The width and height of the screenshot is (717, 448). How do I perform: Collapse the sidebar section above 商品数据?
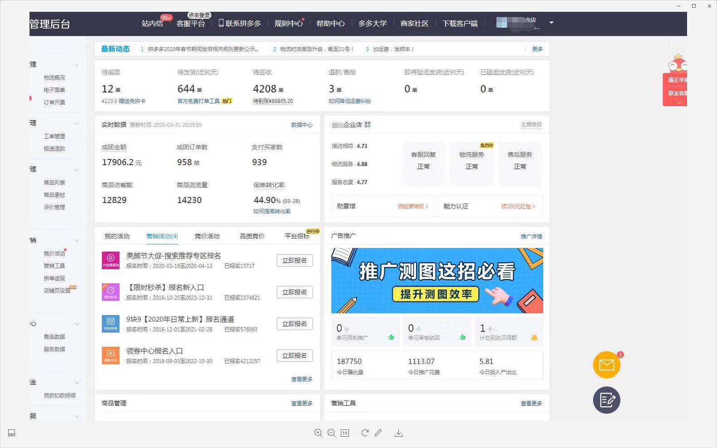click(77, 324)
